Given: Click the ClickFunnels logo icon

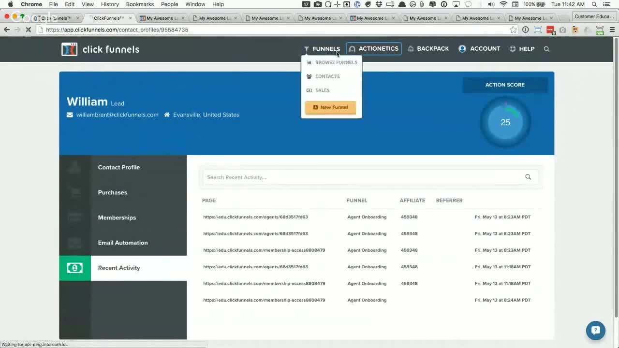Looking at the screenshot, I should pos(69,49).
